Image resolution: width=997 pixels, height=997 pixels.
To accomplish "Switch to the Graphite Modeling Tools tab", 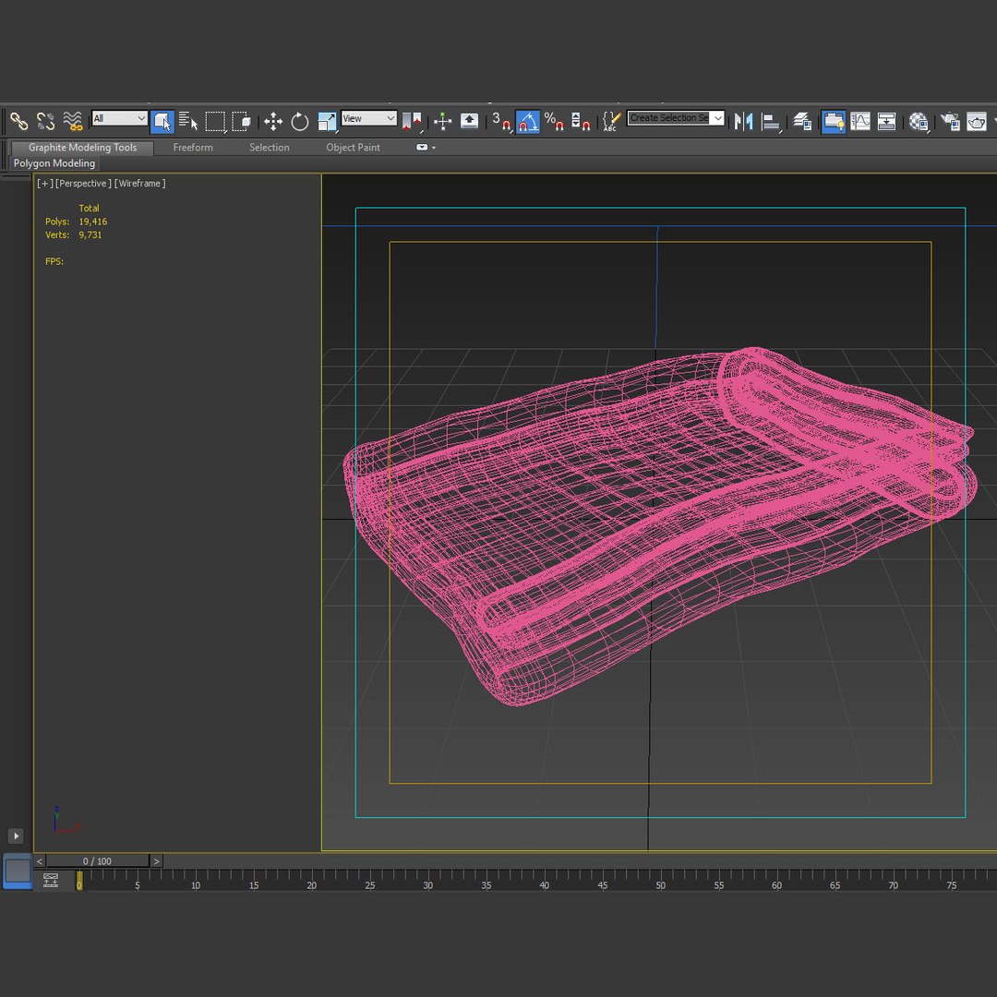I will pyautogui.click(x=83, y=148).
